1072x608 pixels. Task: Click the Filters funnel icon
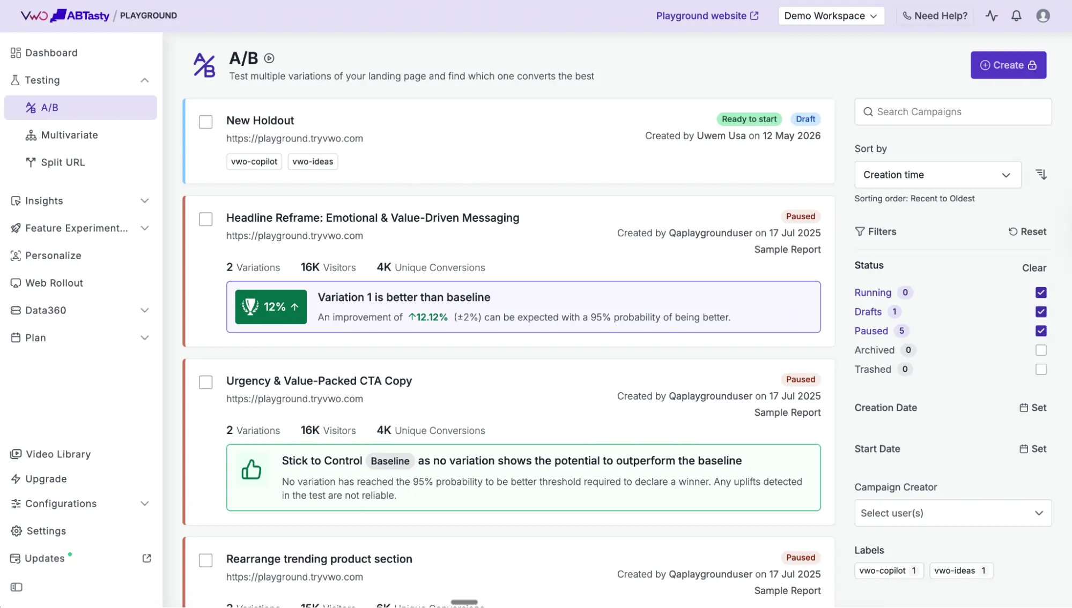pyautogui.click(x=860, y=231)
